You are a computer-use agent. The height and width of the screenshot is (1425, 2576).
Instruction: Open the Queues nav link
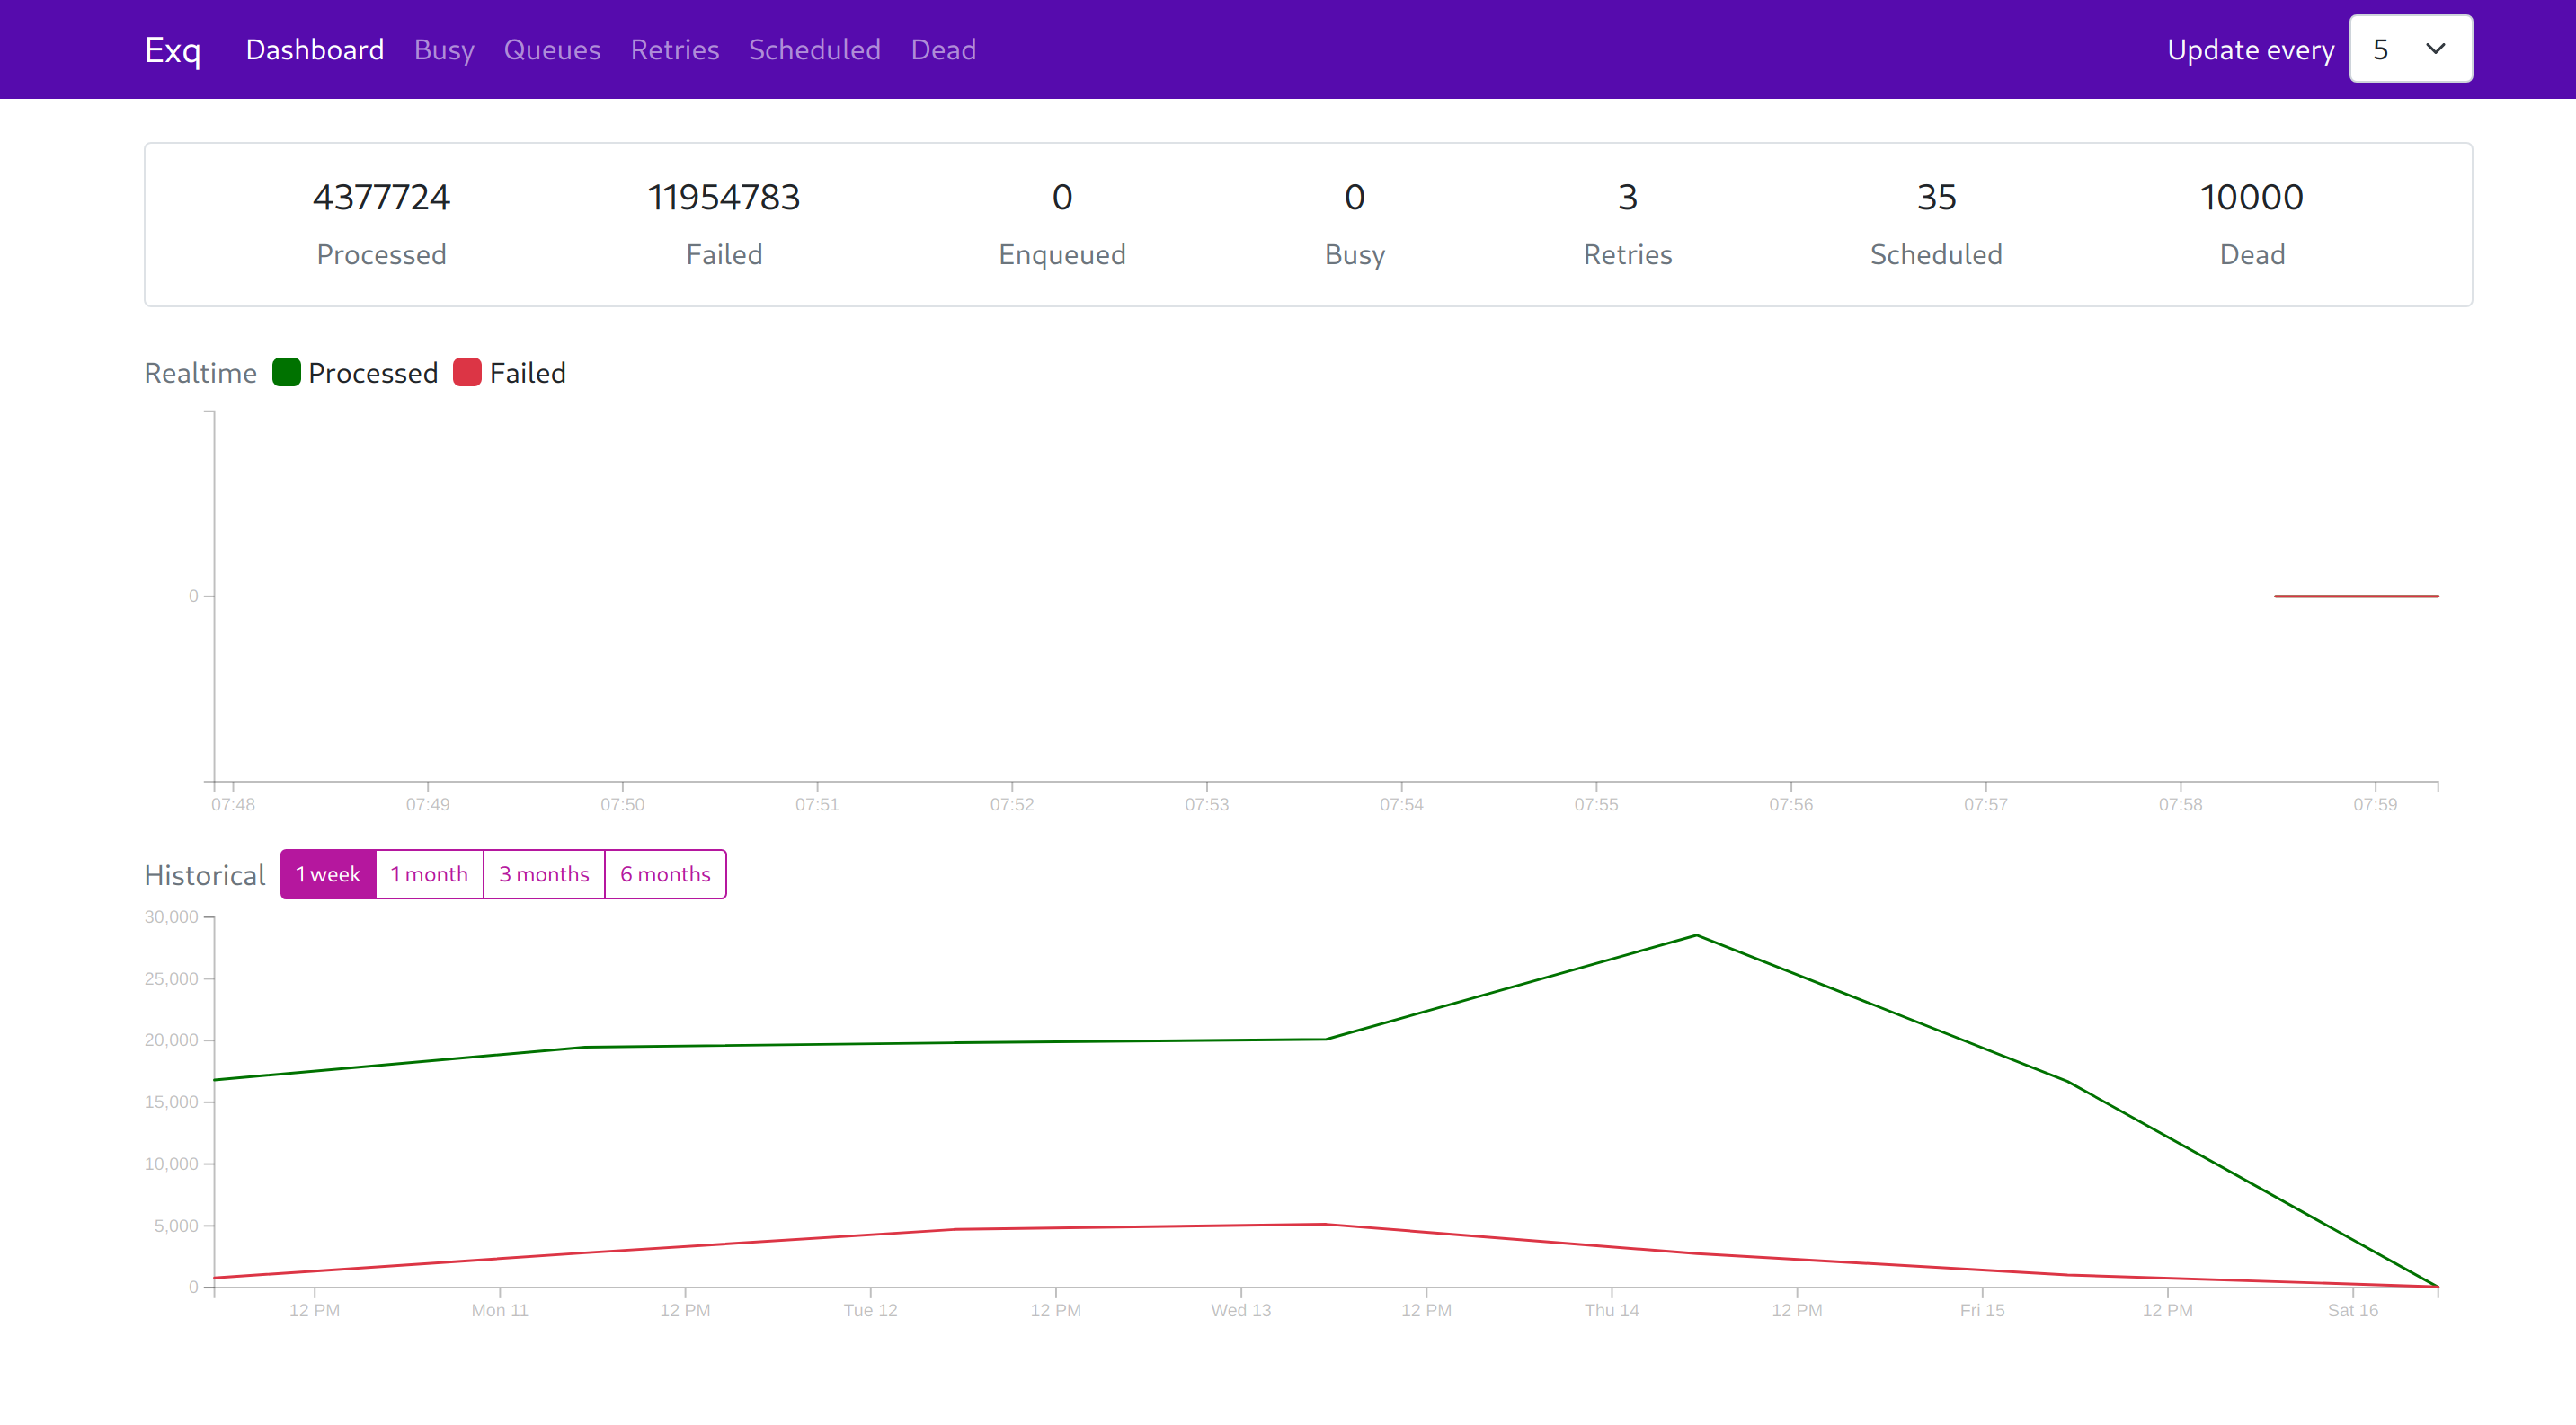point(551,50)
